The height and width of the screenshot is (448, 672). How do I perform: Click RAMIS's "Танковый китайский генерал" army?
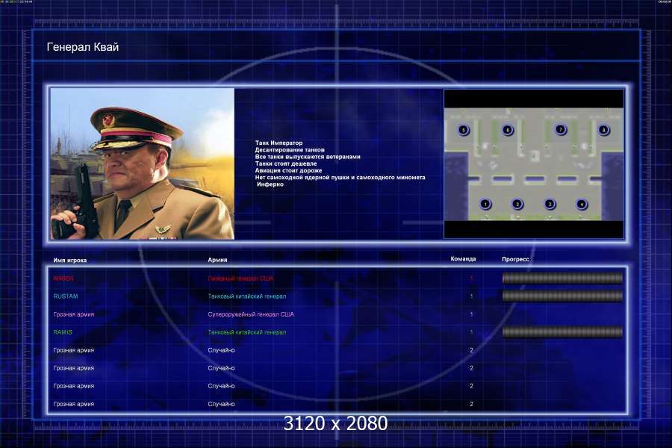point(247,332)
